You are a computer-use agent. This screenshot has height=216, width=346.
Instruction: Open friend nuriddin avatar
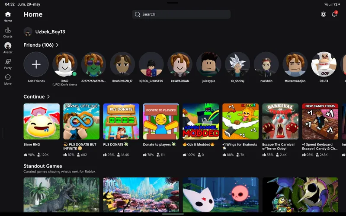point(266,64)
